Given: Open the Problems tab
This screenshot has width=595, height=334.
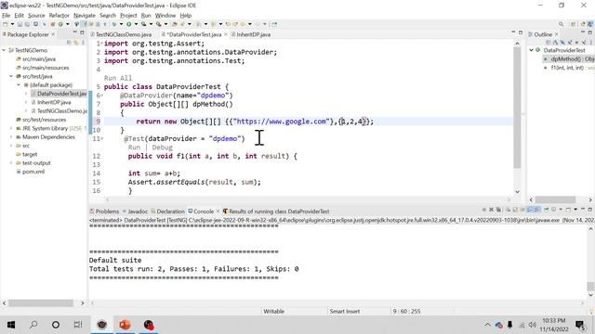Looking at the screenshot, I should pyautogui.click(x=104, y=212).
